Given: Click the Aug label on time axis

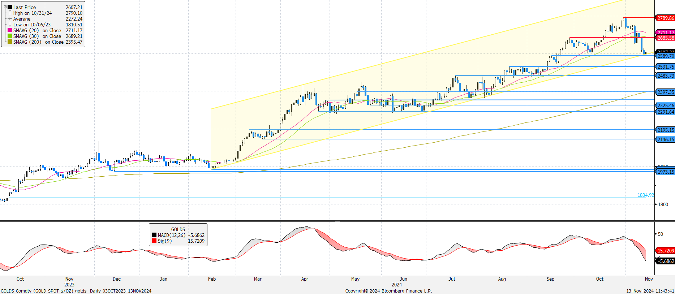Looking at the screenshot, I should point(502,279).
